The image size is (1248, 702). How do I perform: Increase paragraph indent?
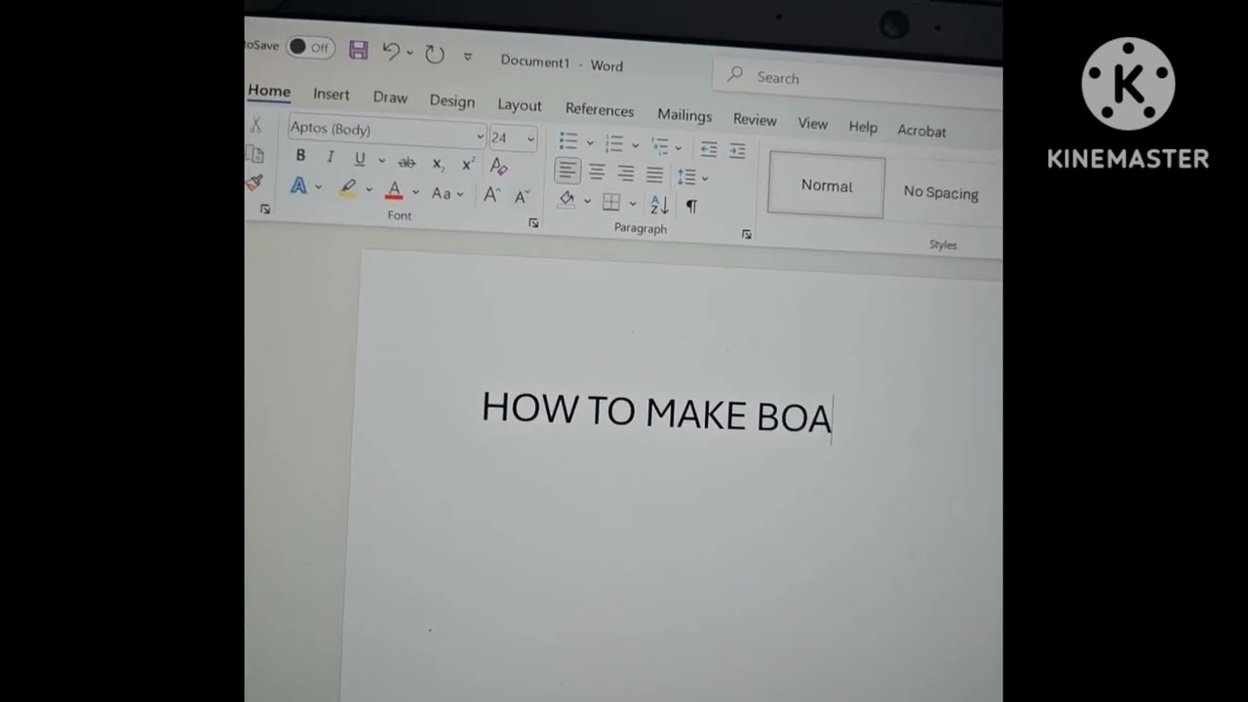point(737,151)
